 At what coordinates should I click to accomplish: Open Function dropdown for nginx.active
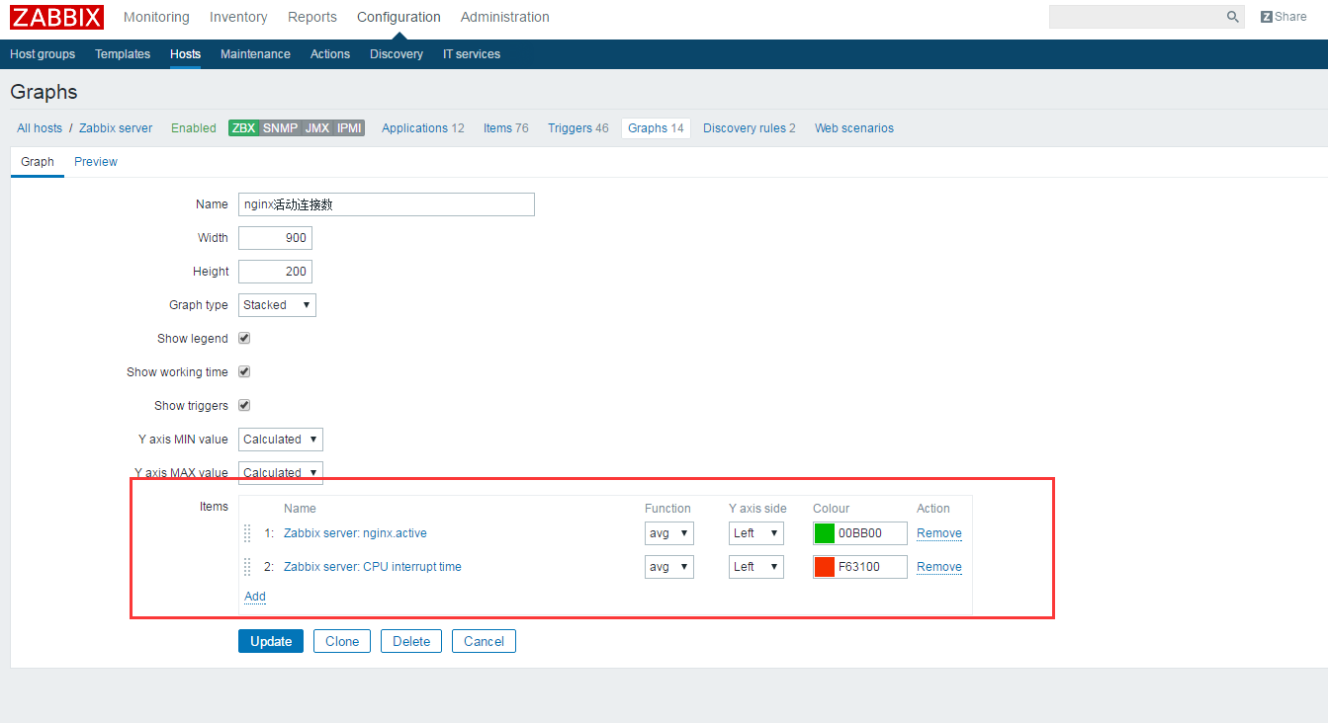(669, 533)
